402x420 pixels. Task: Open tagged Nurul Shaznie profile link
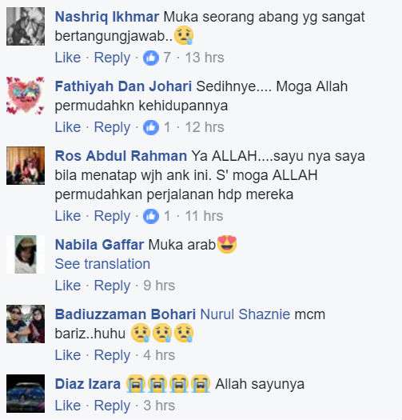click(x=245, y=314)
